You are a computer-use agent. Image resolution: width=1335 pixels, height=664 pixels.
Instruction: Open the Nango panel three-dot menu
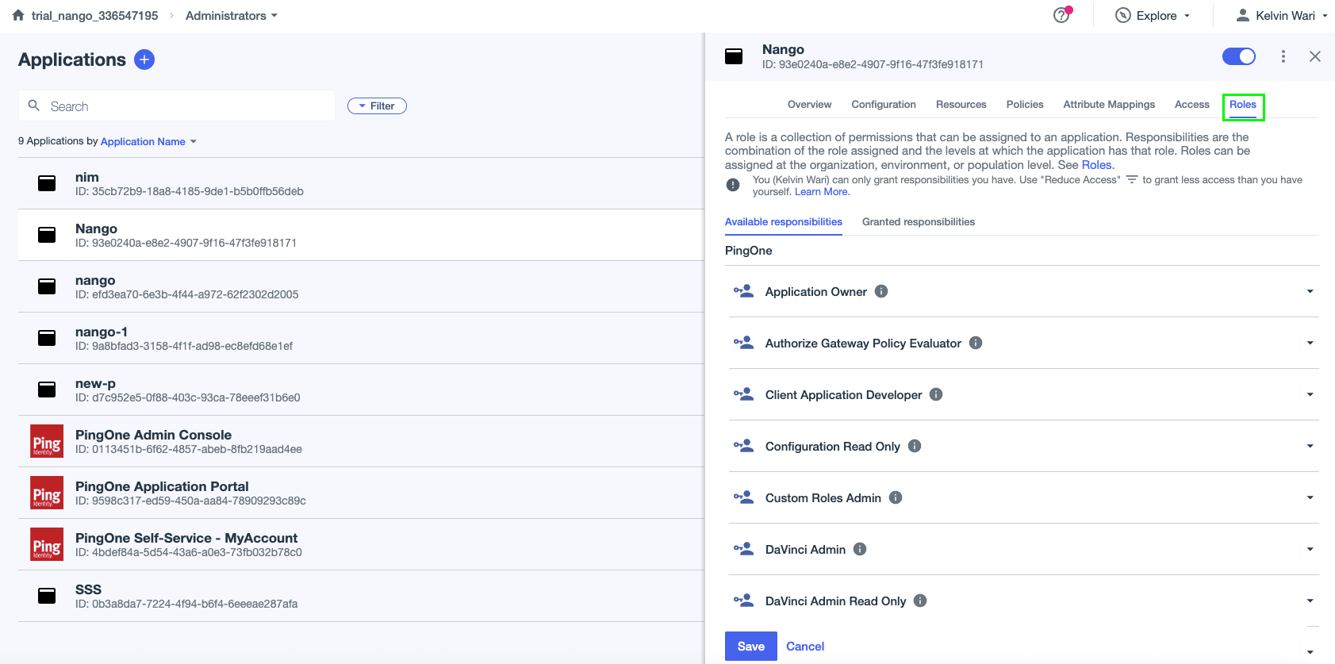click(x=1283, y=56)
